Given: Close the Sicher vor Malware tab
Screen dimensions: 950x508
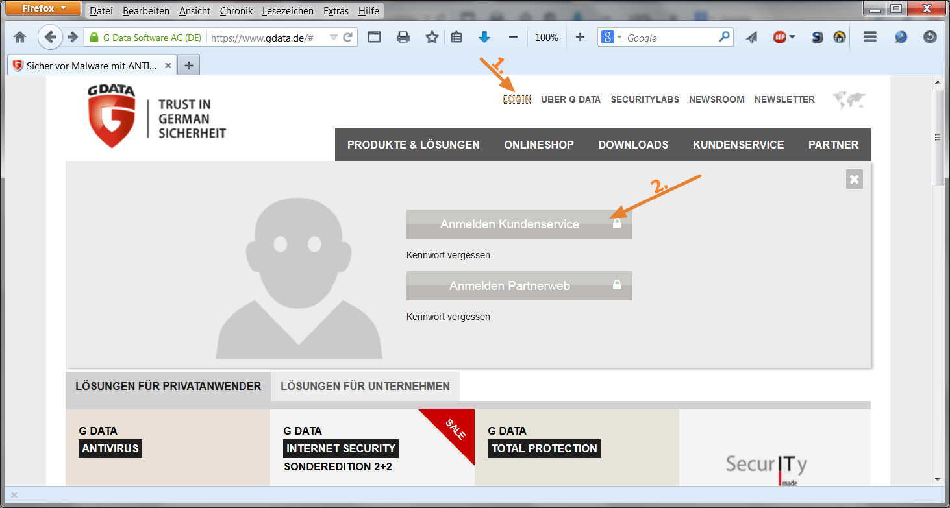Looking at the screenshot, I should pos(168,66).
